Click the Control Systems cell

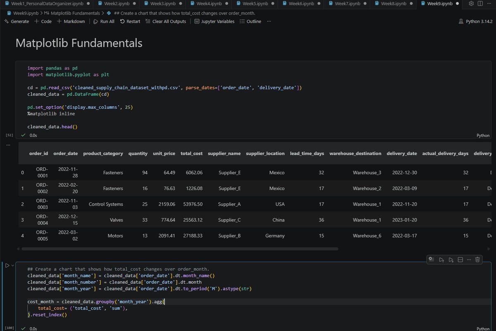(x=106, y=204)
